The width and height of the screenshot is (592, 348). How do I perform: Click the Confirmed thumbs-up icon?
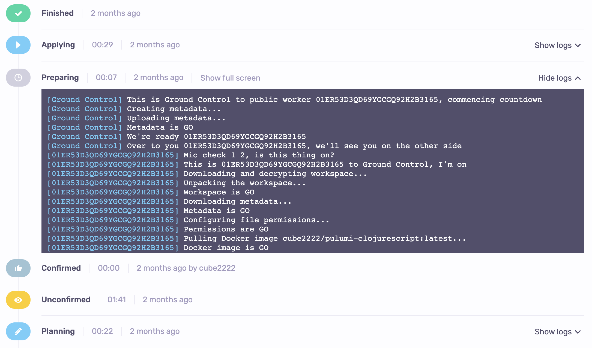(18, 268)
